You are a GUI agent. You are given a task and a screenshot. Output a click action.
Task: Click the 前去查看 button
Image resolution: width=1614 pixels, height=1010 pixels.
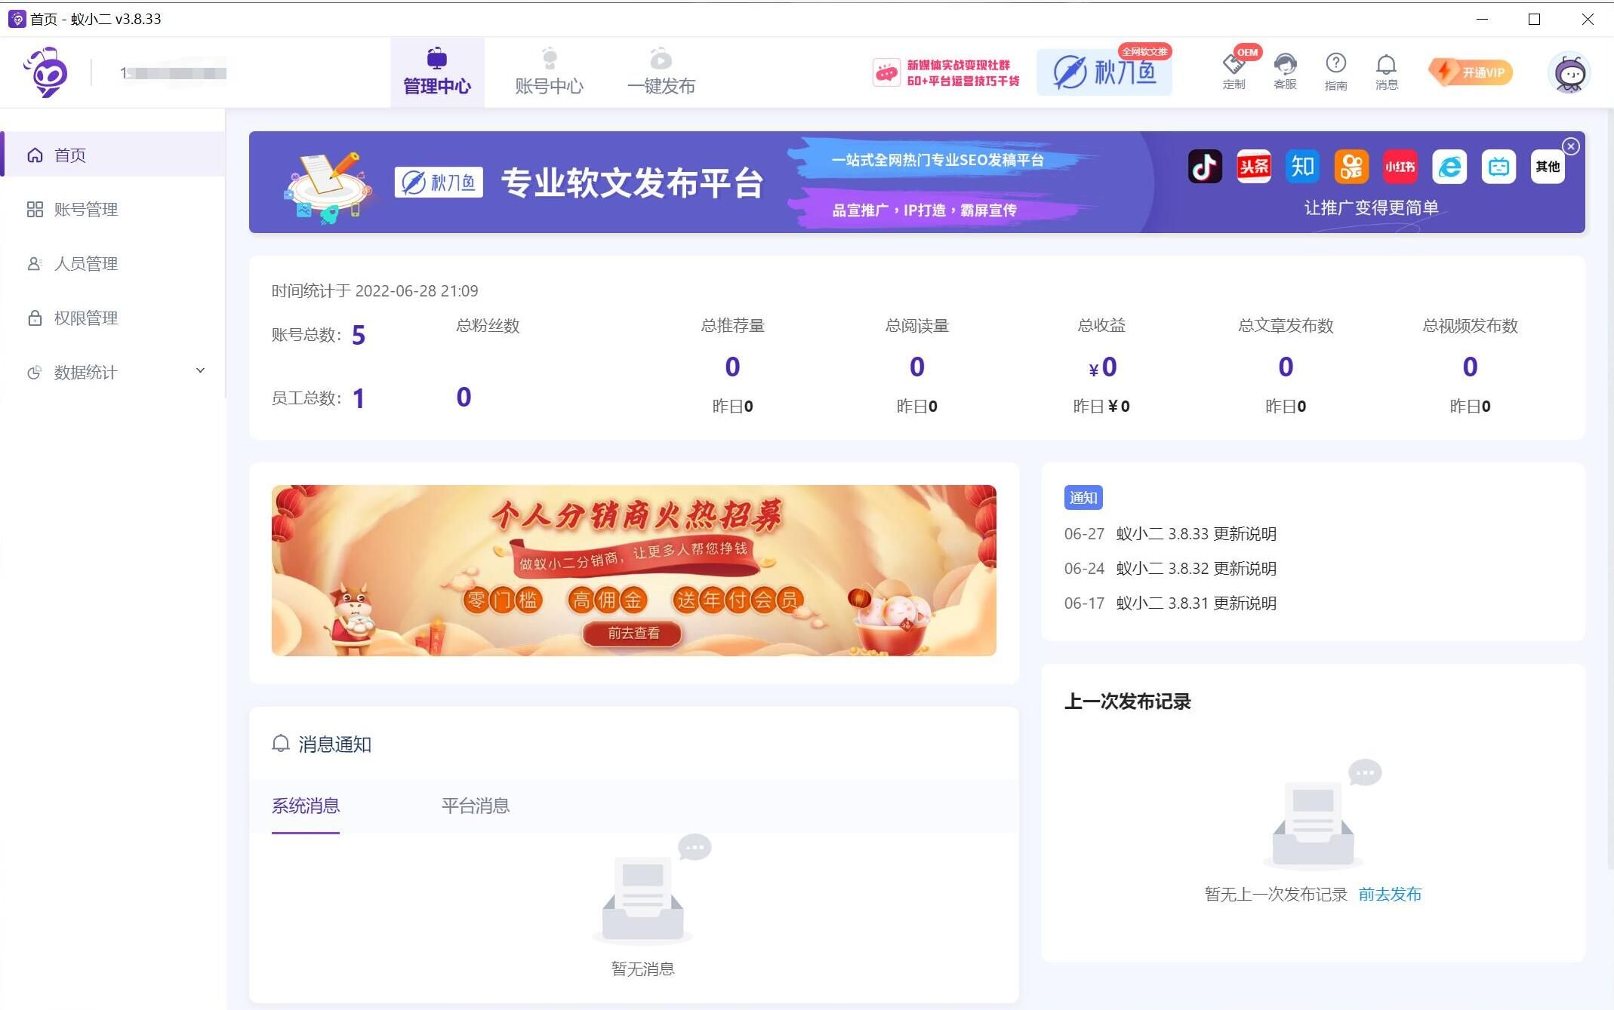633,633
